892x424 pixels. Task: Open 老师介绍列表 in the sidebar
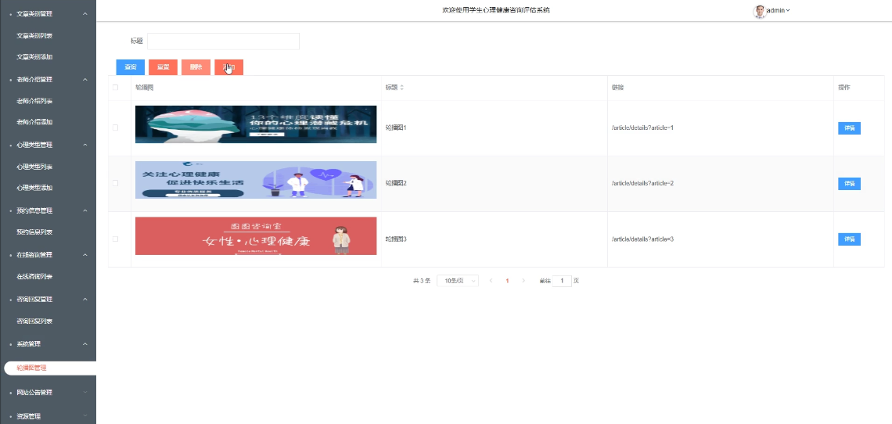pyautogui.click(x=34, y=101)
